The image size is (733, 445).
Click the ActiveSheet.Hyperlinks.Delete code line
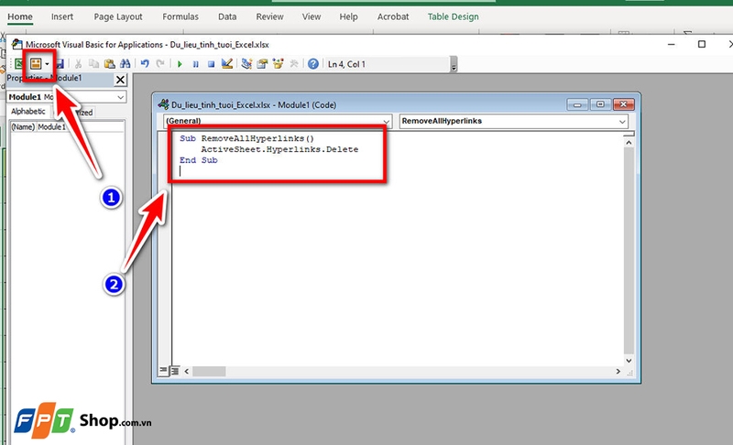coord(279,149)
